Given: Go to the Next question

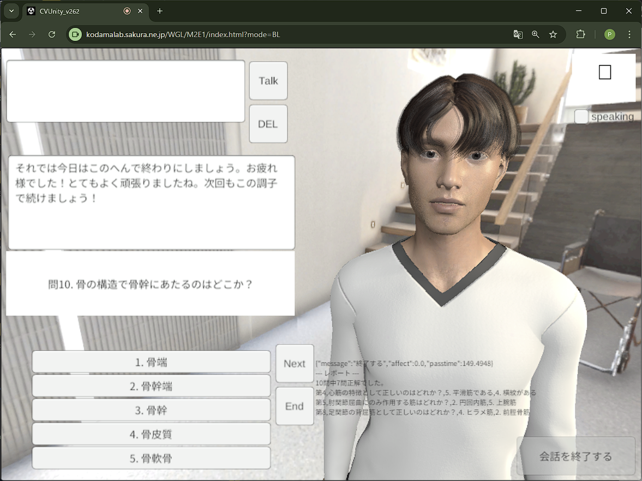Looking at the screenshot, I should coord(295,364).
